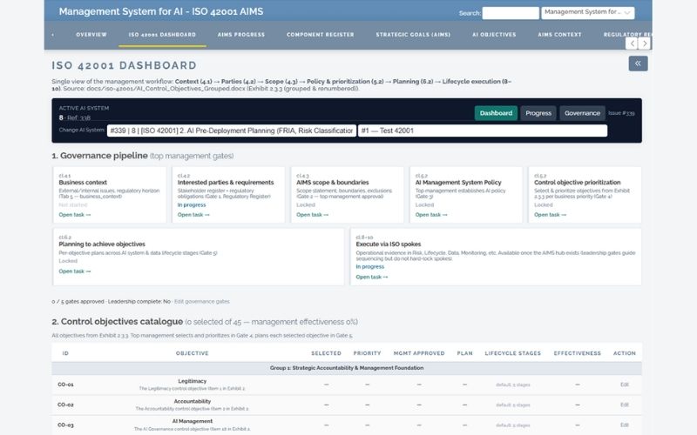Switch to the AIMS Context tab
This screenshot has width=697, height=435.
pyautogui.click(x=559, y=35)
